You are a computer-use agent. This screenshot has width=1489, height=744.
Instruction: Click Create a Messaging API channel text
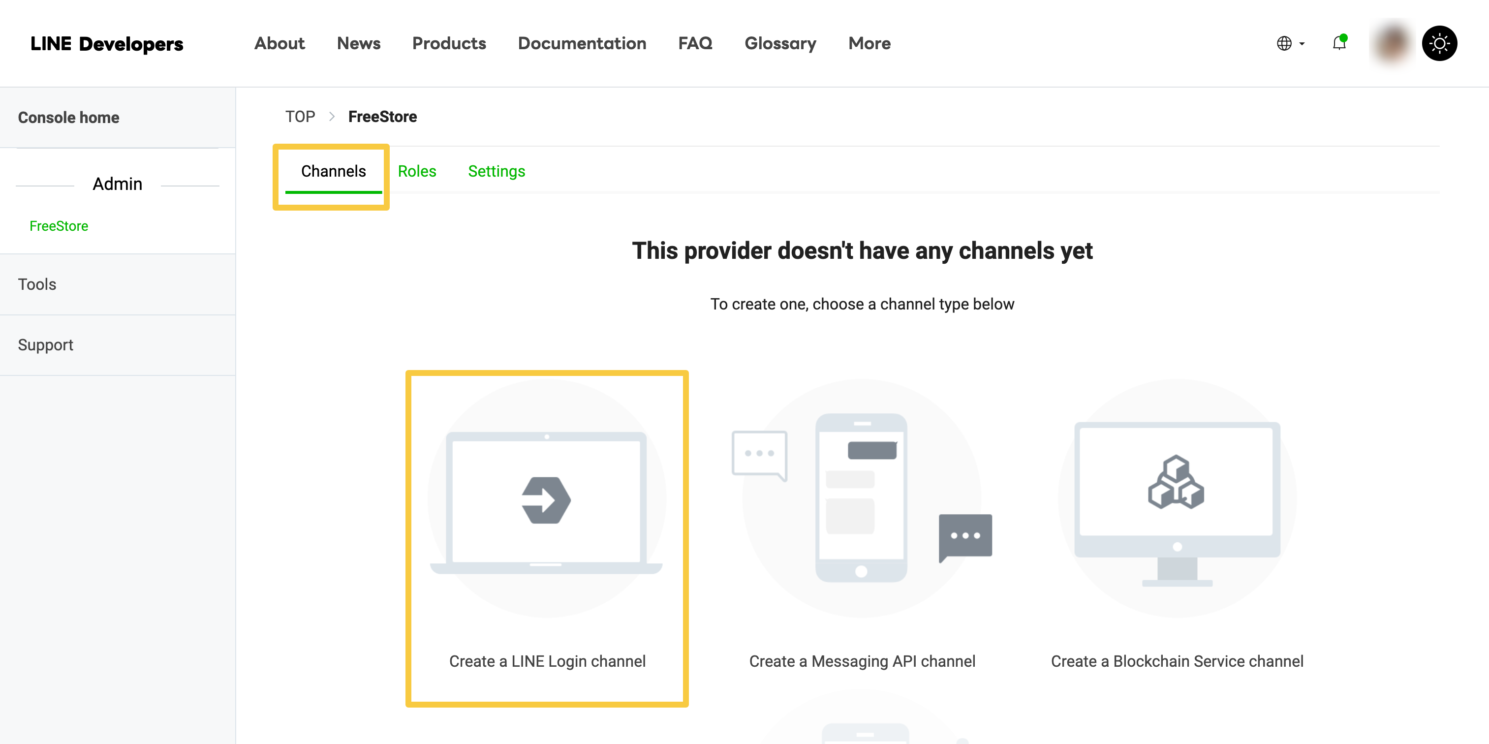[862, 661]
